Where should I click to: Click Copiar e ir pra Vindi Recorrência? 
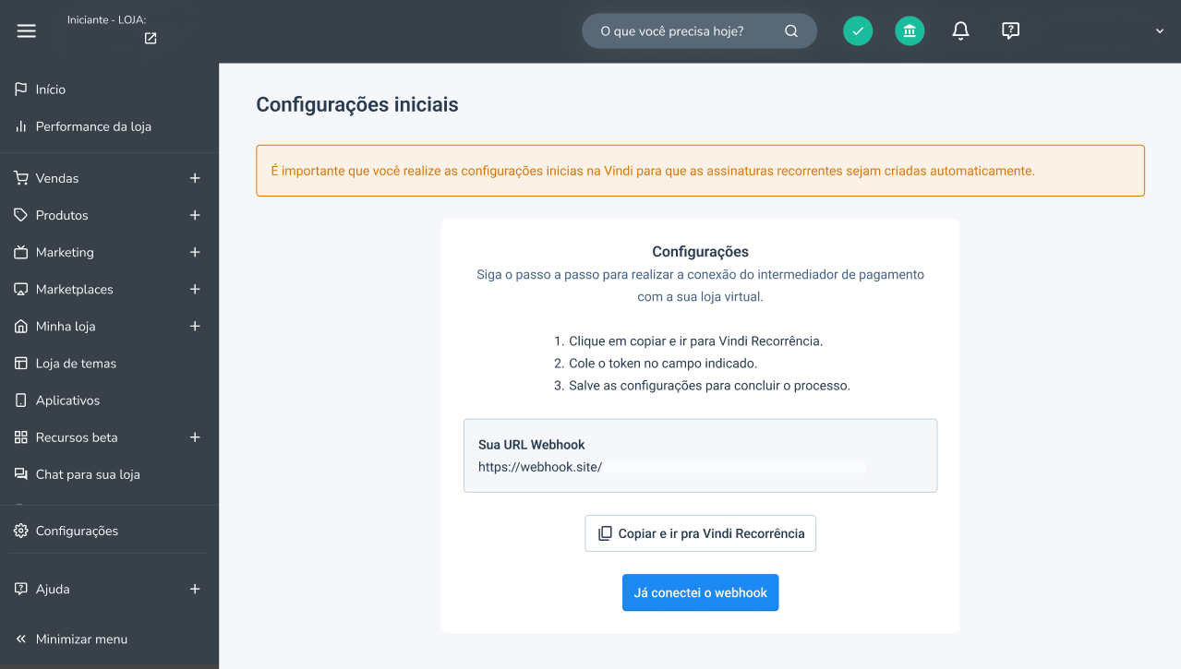[700, 533]
